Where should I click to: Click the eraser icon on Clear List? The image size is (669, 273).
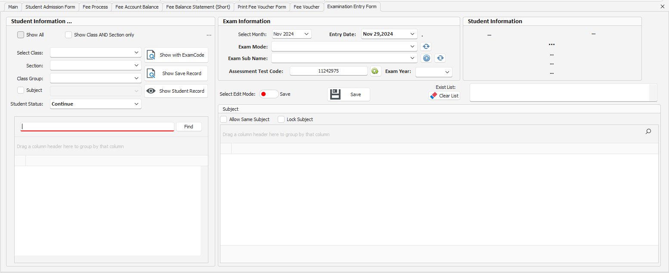click(434, 96)
